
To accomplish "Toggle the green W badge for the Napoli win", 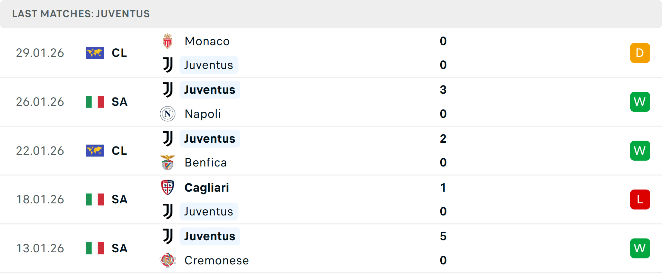I will tap(640, 102).
